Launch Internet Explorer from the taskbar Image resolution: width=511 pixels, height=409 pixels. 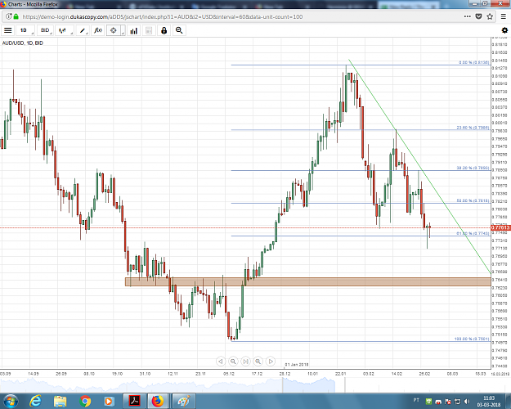click(x=35, y=401)
